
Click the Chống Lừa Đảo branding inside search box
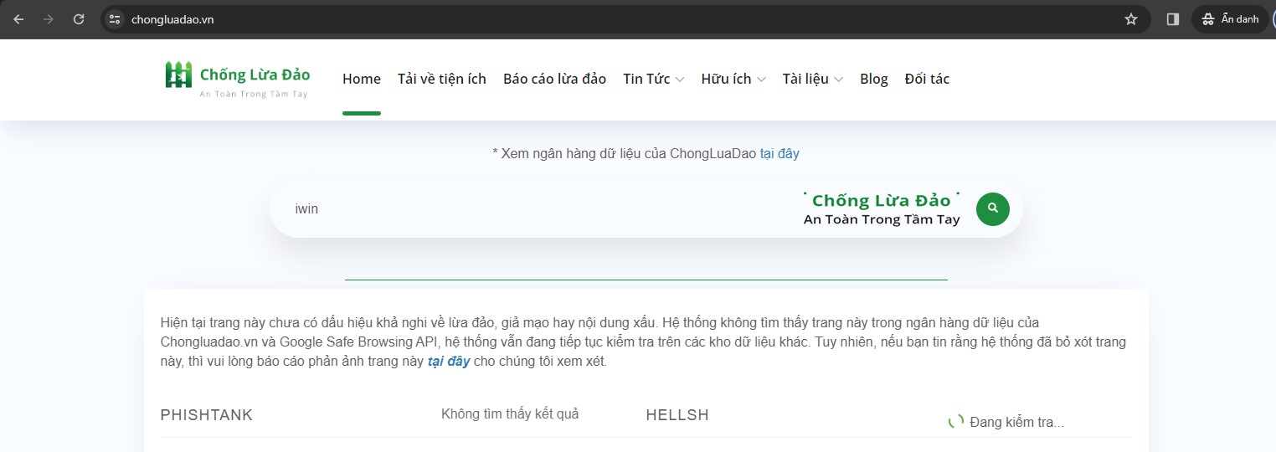[882, 208]
